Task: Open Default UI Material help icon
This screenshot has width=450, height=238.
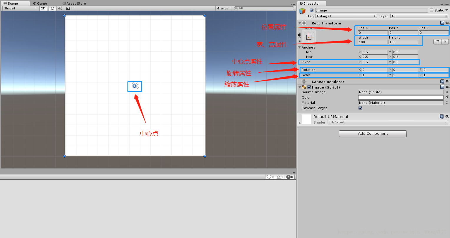Action: (441, 116)
